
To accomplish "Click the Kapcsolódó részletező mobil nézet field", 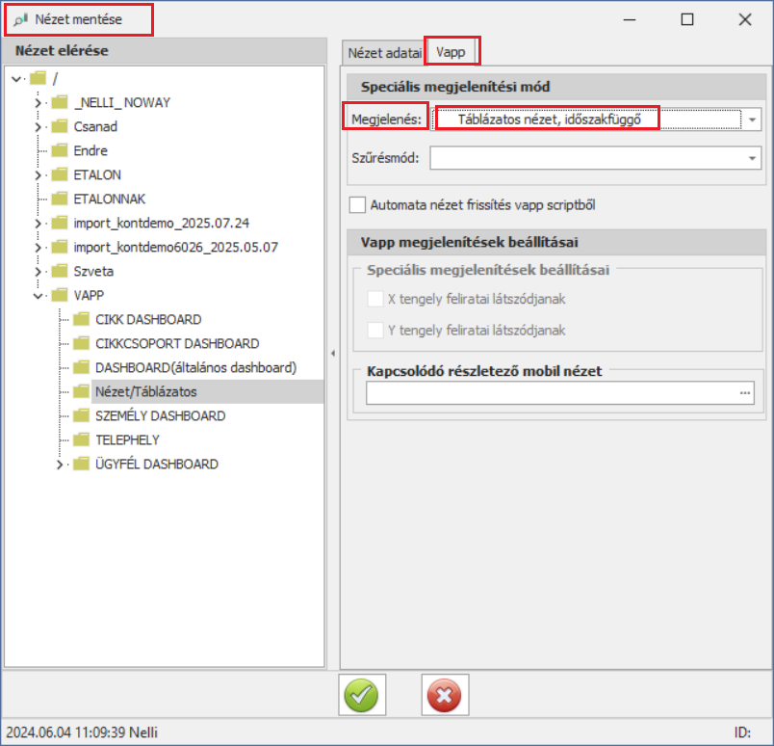I will coord(551,393).
